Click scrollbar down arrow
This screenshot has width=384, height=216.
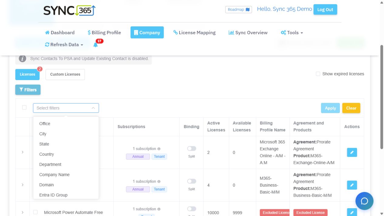pos(382,213)
